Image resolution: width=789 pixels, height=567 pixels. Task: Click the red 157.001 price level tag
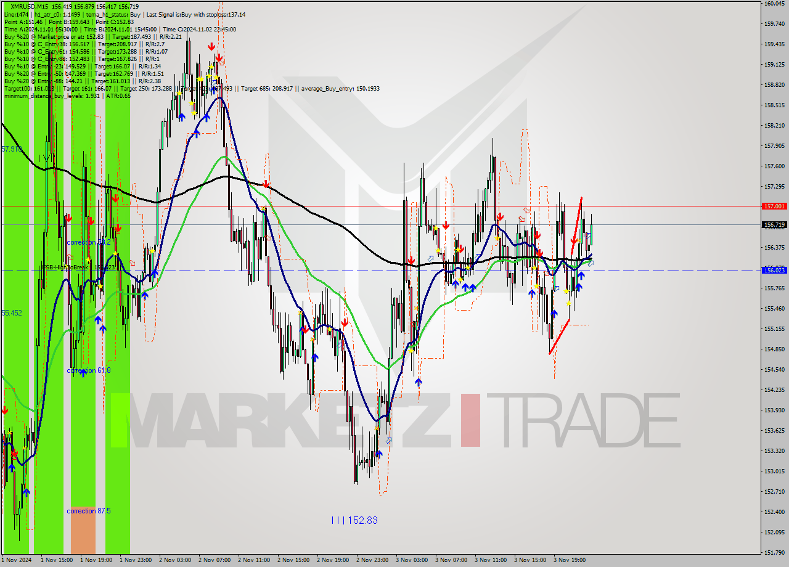tap(774, 206)
